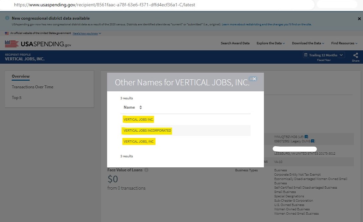Click the calendar icon beside Trailing 12 Months
This screenshot has width=363, height=222.
[306, 55]
